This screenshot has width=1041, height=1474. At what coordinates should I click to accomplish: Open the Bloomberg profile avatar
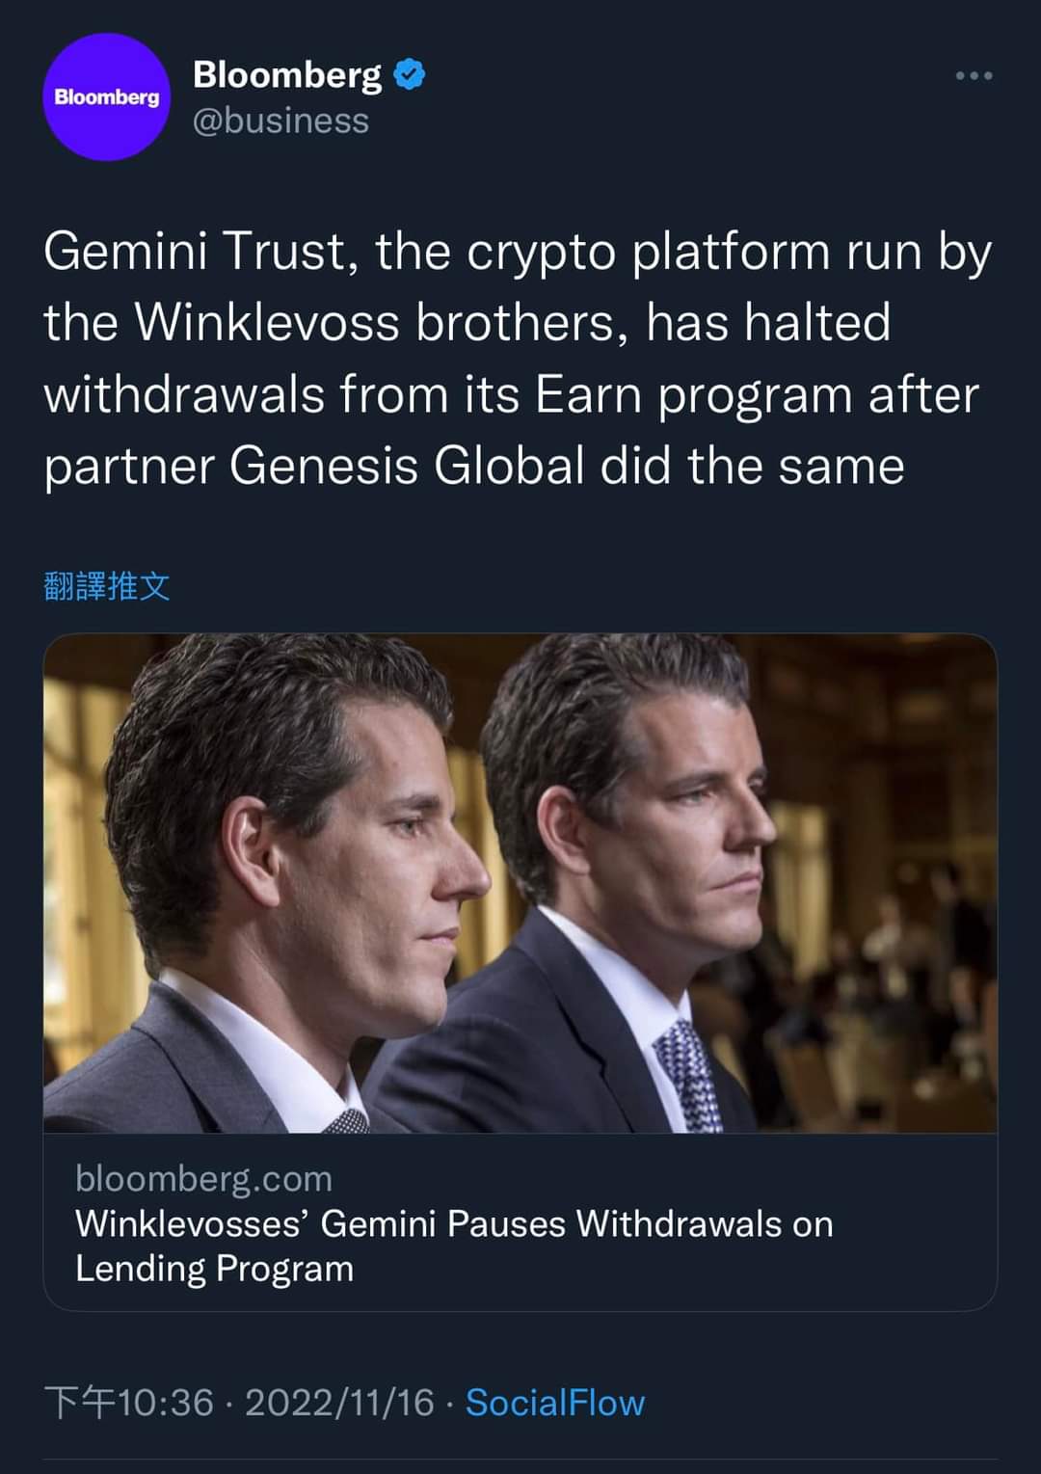(106, 97)
